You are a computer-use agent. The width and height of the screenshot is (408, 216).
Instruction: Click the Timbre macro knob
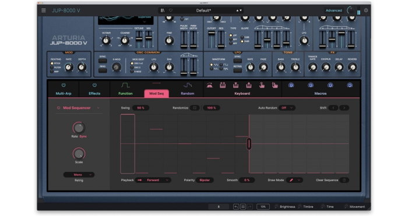300,207
